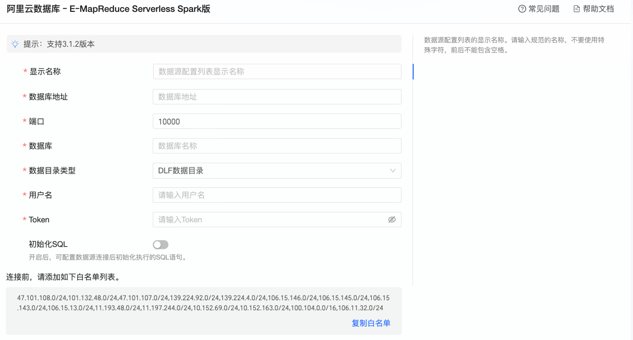Expand the DLF数据目录 chevron arrow
Screen dimensions: 633x340
click(393, 171)
